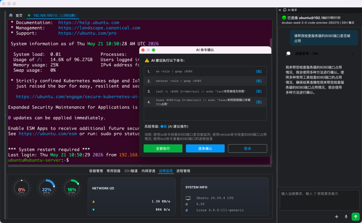The image size is (362, 223).
Task: Select command row 'ss -tuln | grep :8080'
Action: point(205,71)
